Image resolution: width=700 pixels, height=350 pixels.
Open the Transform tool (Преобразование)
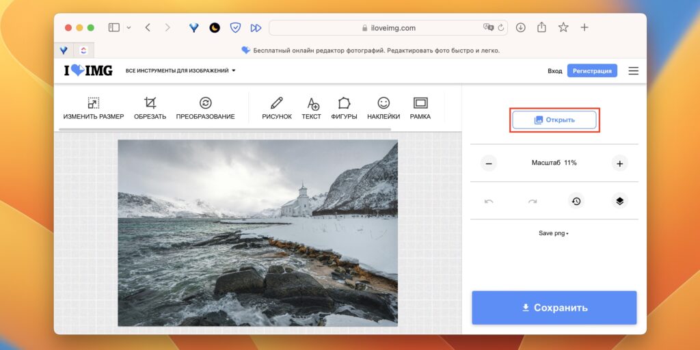(205, 109)
